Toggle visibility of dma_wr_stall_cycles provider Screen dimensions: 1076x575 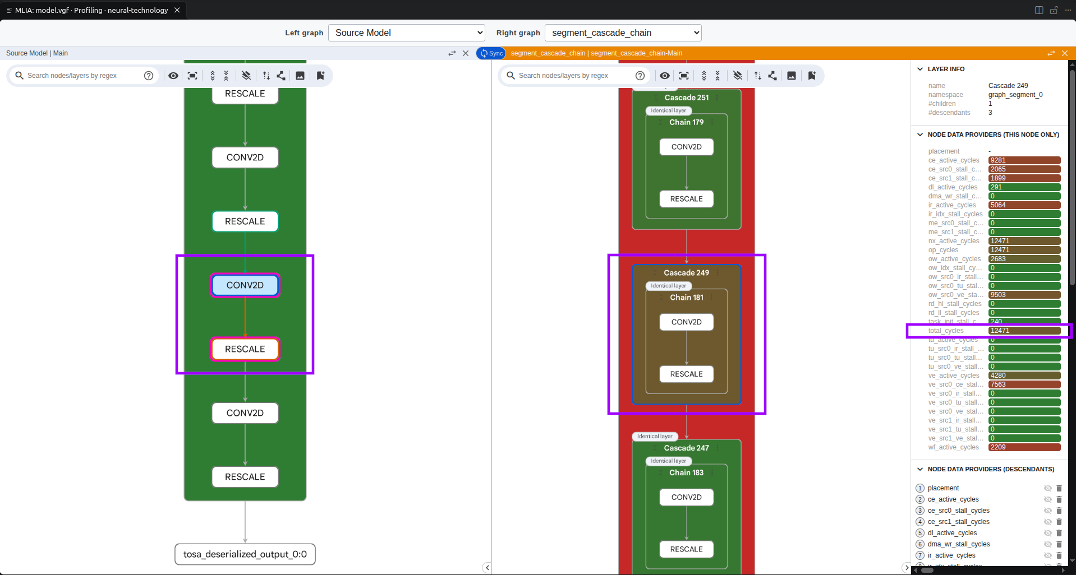[x=1047, y=544]
